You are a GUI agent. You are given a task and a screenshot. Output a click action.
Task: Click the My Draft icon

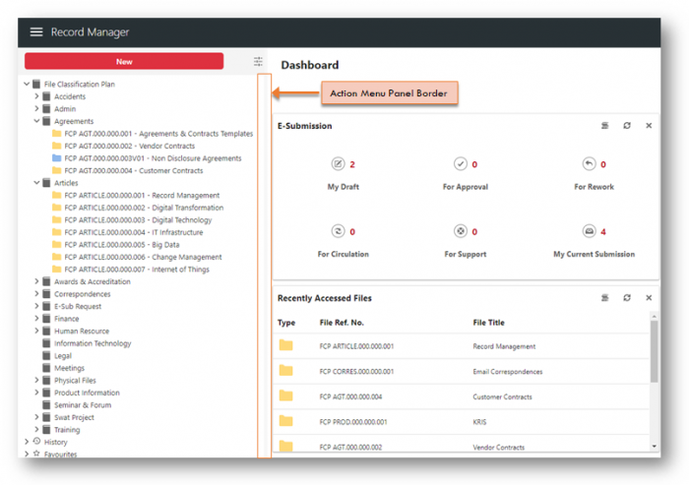338,164
